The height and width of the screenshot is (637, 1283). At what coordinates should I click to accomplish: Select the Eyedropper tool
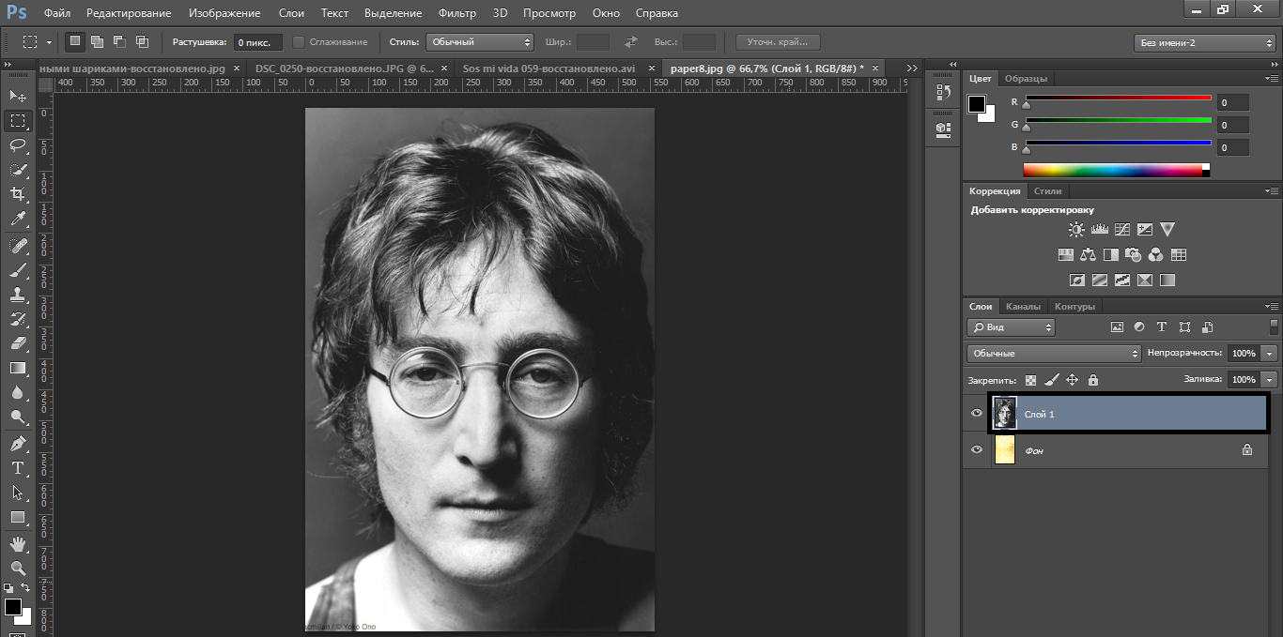pos(18,219)
